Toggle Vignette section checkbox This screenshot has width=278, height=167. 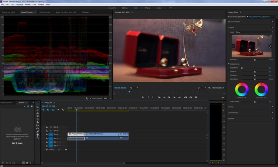272,118
